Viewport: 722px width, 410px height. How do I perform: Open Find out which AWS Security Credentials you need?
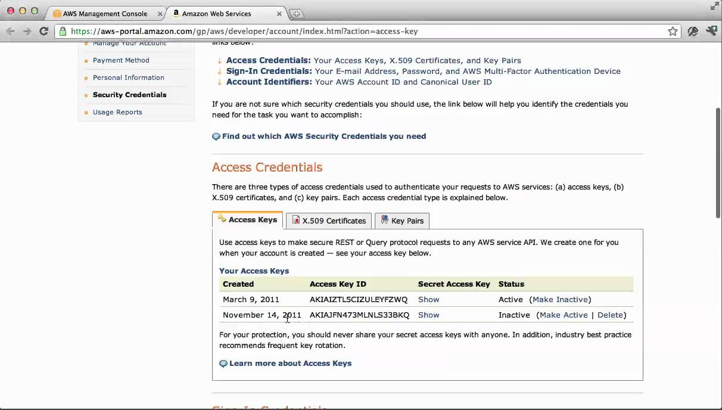[x=324, y=136]
